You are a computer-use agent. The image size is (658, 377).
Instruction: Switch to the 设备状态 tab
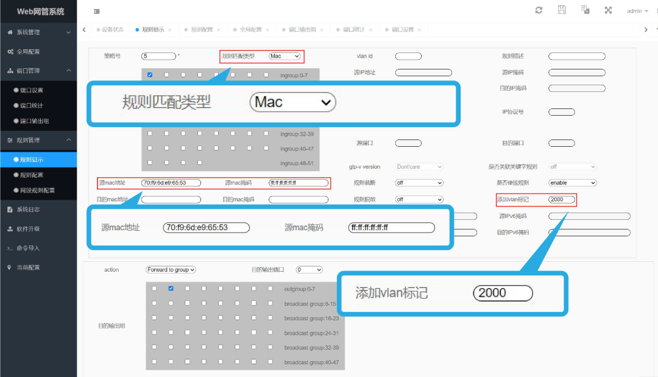pyautogui.click(x=110, y=30)
